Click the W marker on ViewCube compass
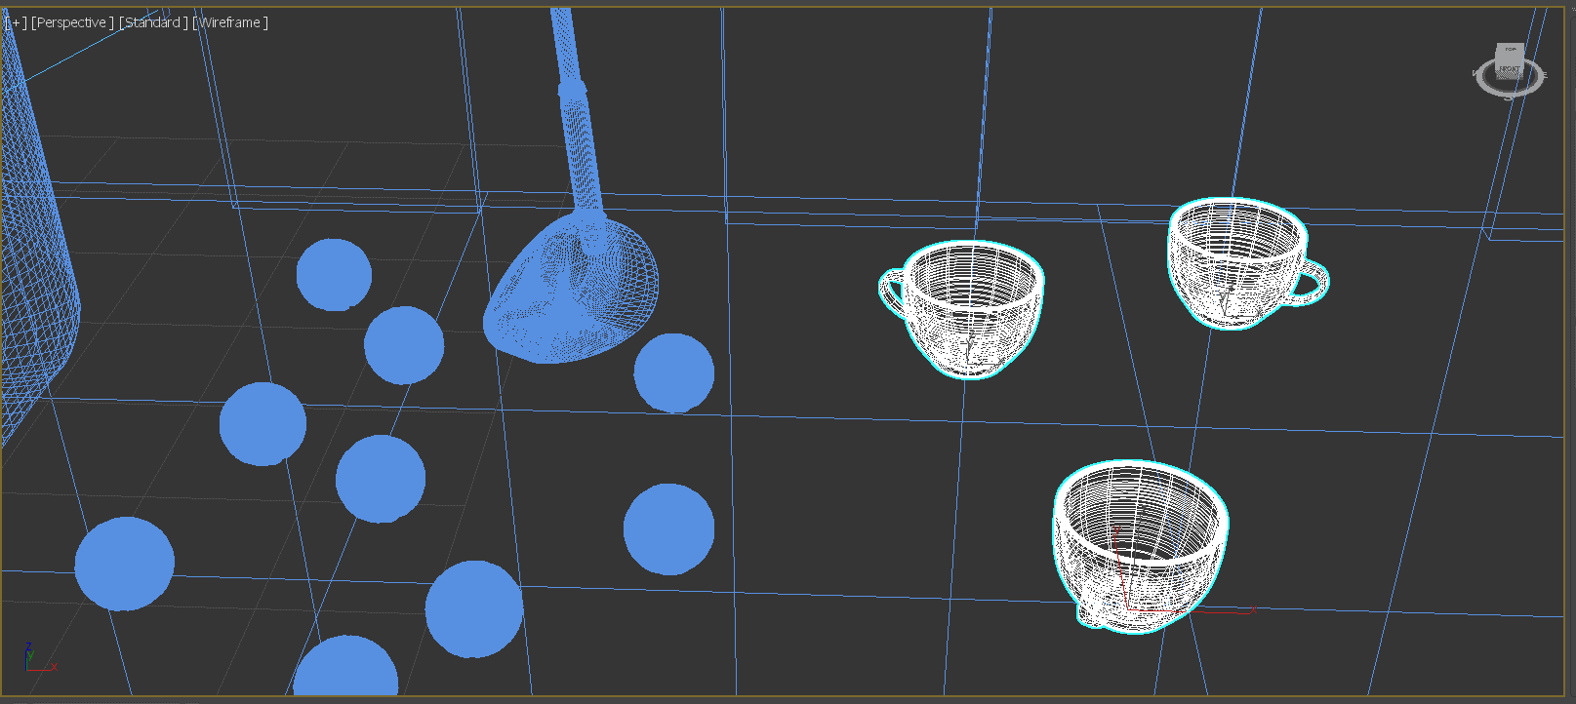 point(1475,73)
